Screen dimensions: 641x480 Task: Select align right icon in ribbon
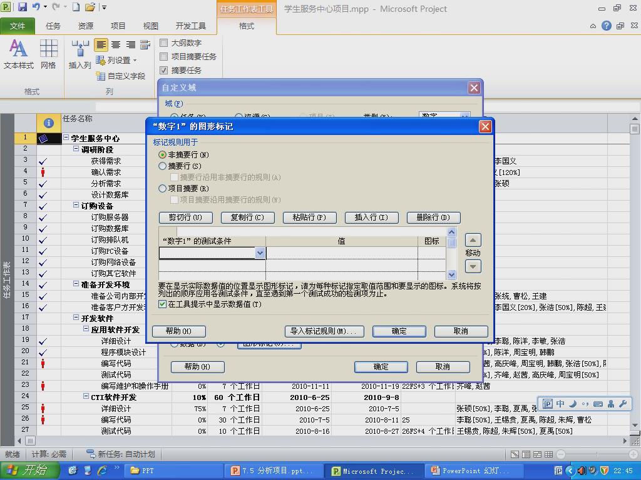(131, 45)
